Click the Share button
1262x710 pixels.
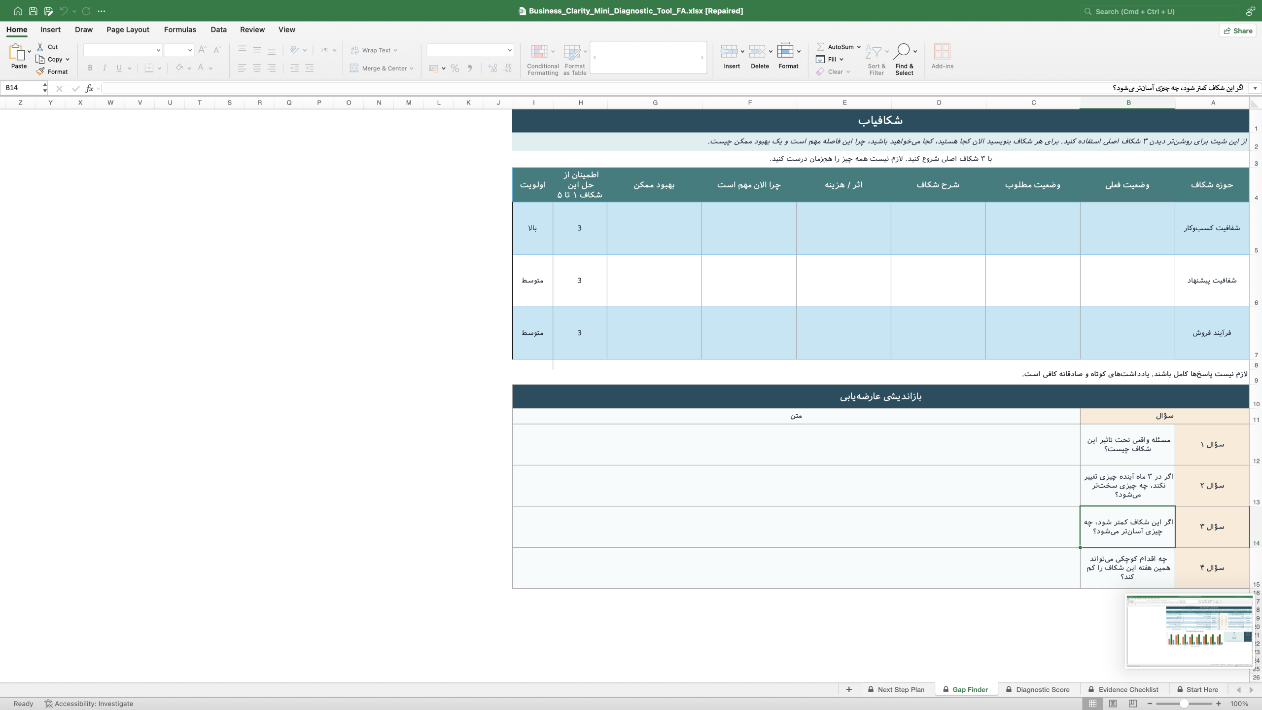1237,31
